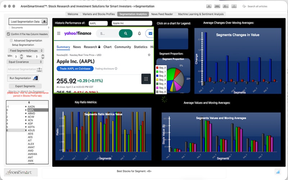
Task: Click Seg_2 blue legend swatch
Action: tap(157, 76)
